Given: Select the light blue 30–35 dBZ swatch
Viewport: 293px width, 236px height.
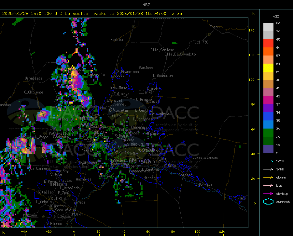Looking at the screenshot, I should click(268, 125).
